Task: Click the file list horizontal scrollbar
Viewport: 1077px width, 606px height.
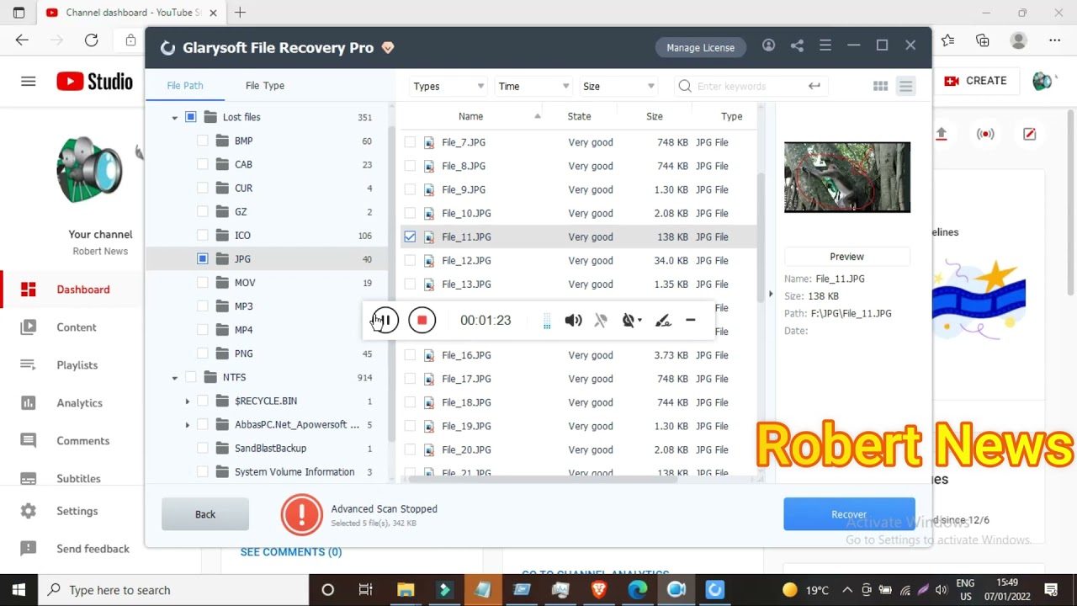Action: pos(543,479)
